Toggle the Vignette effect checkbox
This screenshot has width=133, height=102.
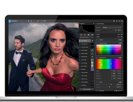click(97, 40)
